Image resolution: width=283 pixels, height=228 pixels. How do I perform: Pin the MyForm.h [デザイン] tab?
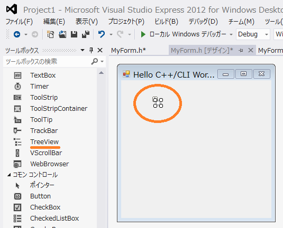pyautogui.click(x=241, y=51)
